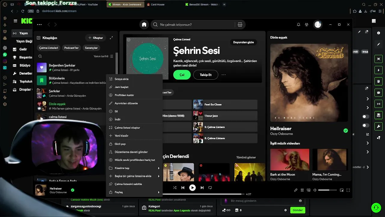Screen dimensions: 385x217
Task: Open the Friend Activity people icon
Action: (306, 24)
